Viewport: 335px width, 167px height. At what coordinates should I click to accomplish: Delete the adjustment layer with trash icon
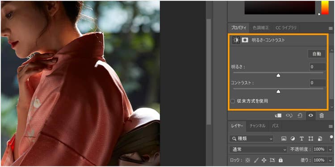click(x=321, y=115)
